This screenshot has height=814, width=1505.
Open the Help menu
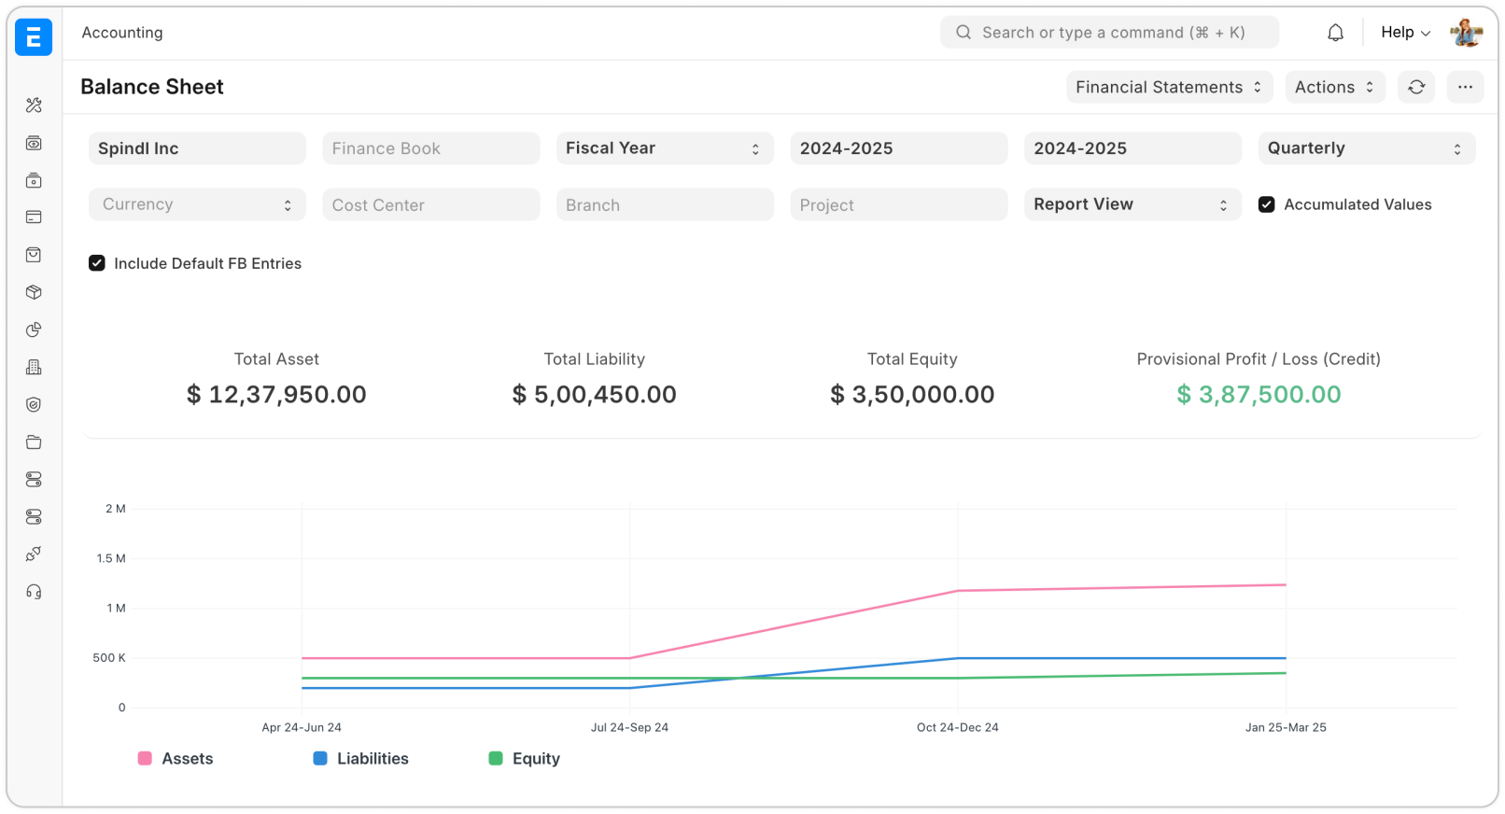(1404, 33)
